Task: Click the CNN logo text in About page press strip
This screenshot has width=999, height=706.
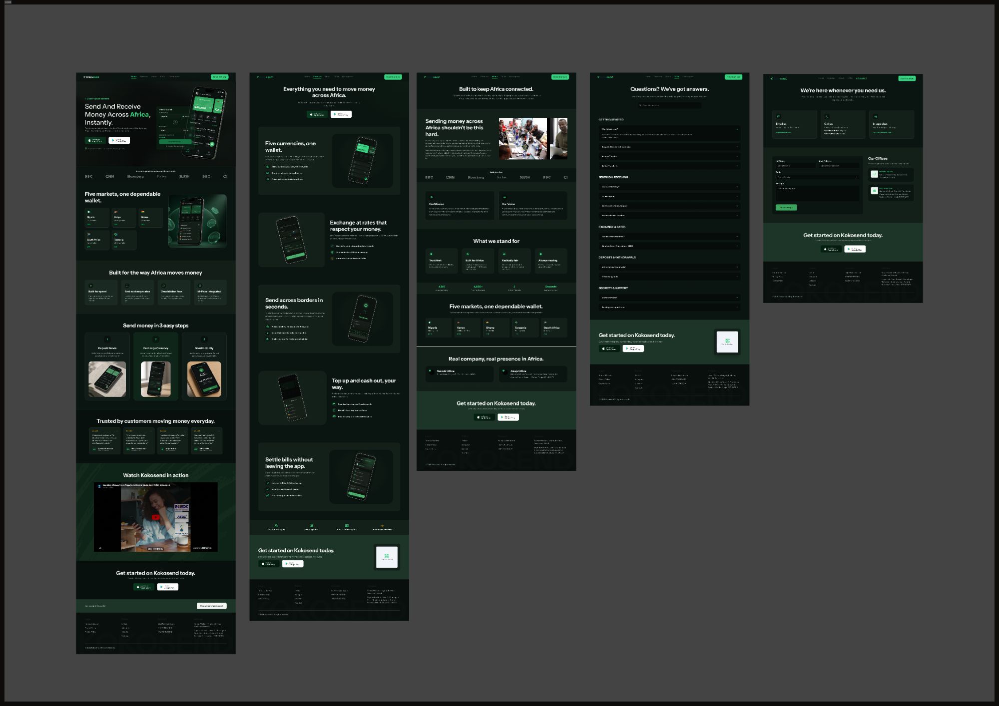Action: [x=450, y=177]
